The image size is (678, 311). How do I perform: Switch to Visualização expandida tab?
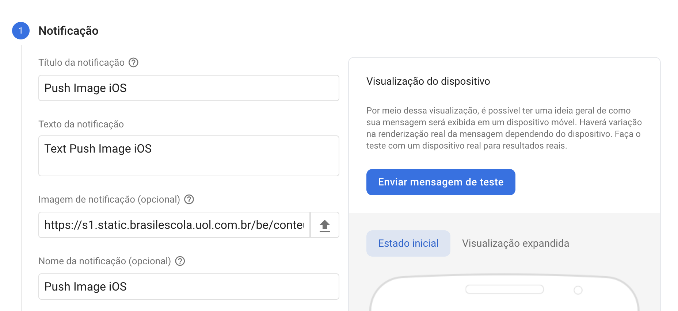515,243
